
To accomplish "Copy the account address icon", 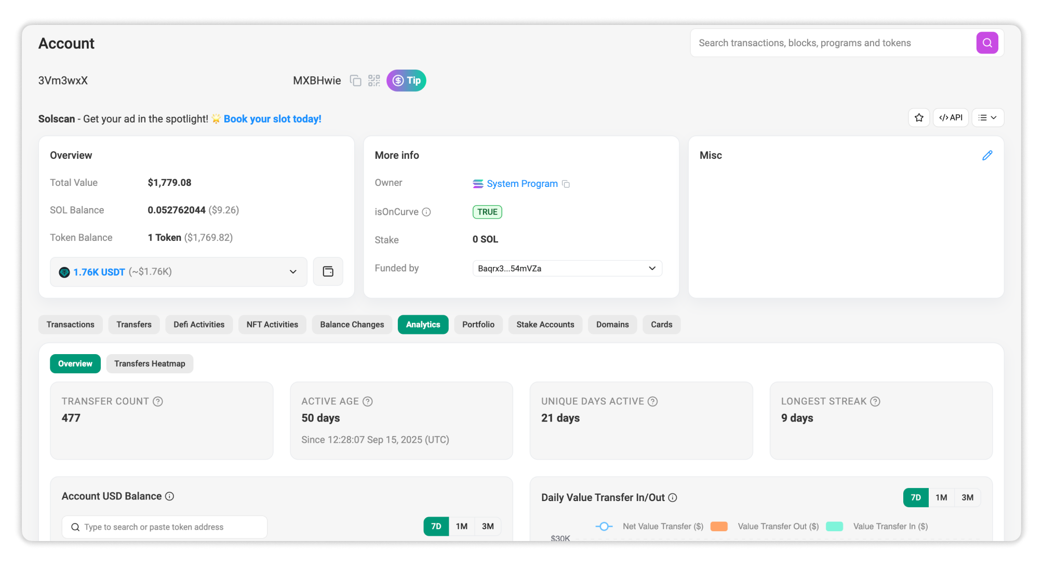I will [355, 80].
